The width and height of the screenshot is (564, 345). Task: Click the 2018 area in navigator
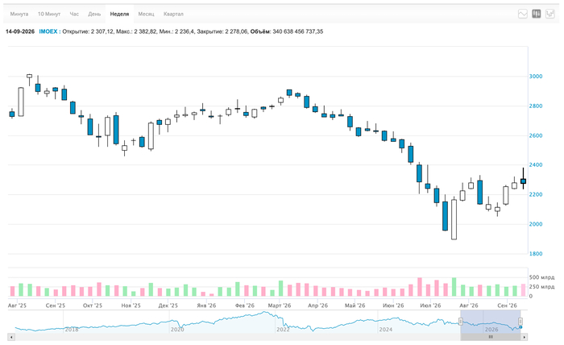(71, 329)
